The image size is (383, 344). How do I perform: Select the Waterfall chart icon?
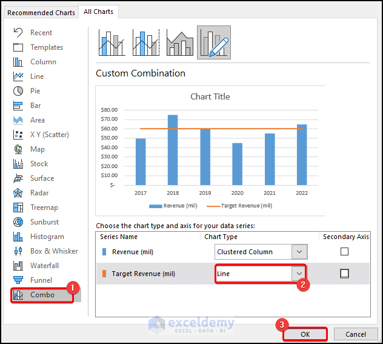pyautogui.click(x=18, y=266)
